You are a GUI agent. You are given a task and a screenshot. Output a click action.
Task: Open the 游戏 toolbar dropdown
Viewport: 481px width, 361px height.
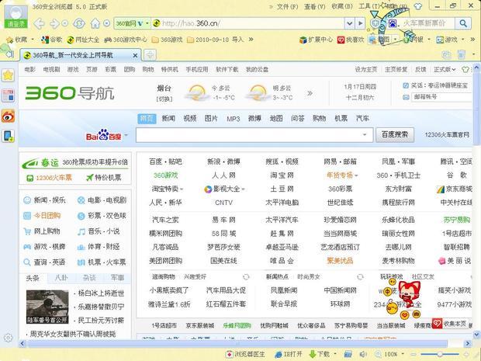point(463,40)
